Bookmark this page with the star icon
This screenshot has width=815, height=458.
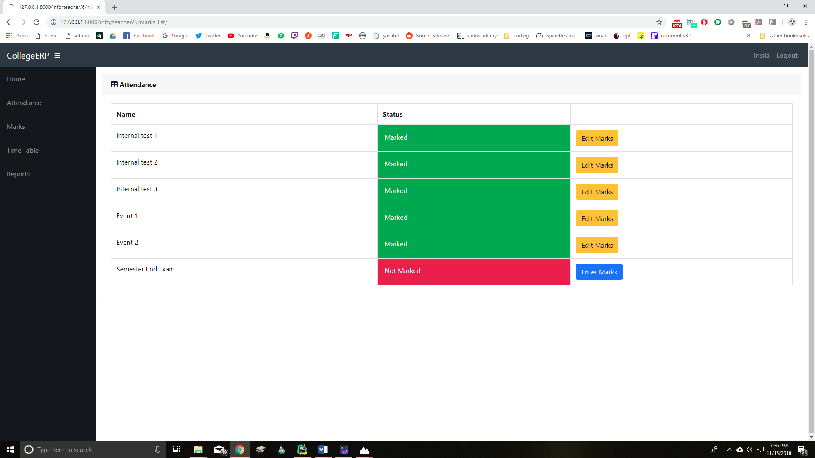point(659,22)
